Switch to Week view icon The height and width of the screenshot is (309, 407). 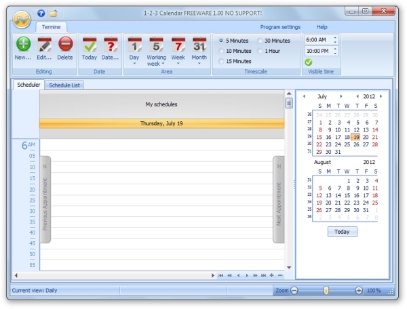click(x=178, y=45)
